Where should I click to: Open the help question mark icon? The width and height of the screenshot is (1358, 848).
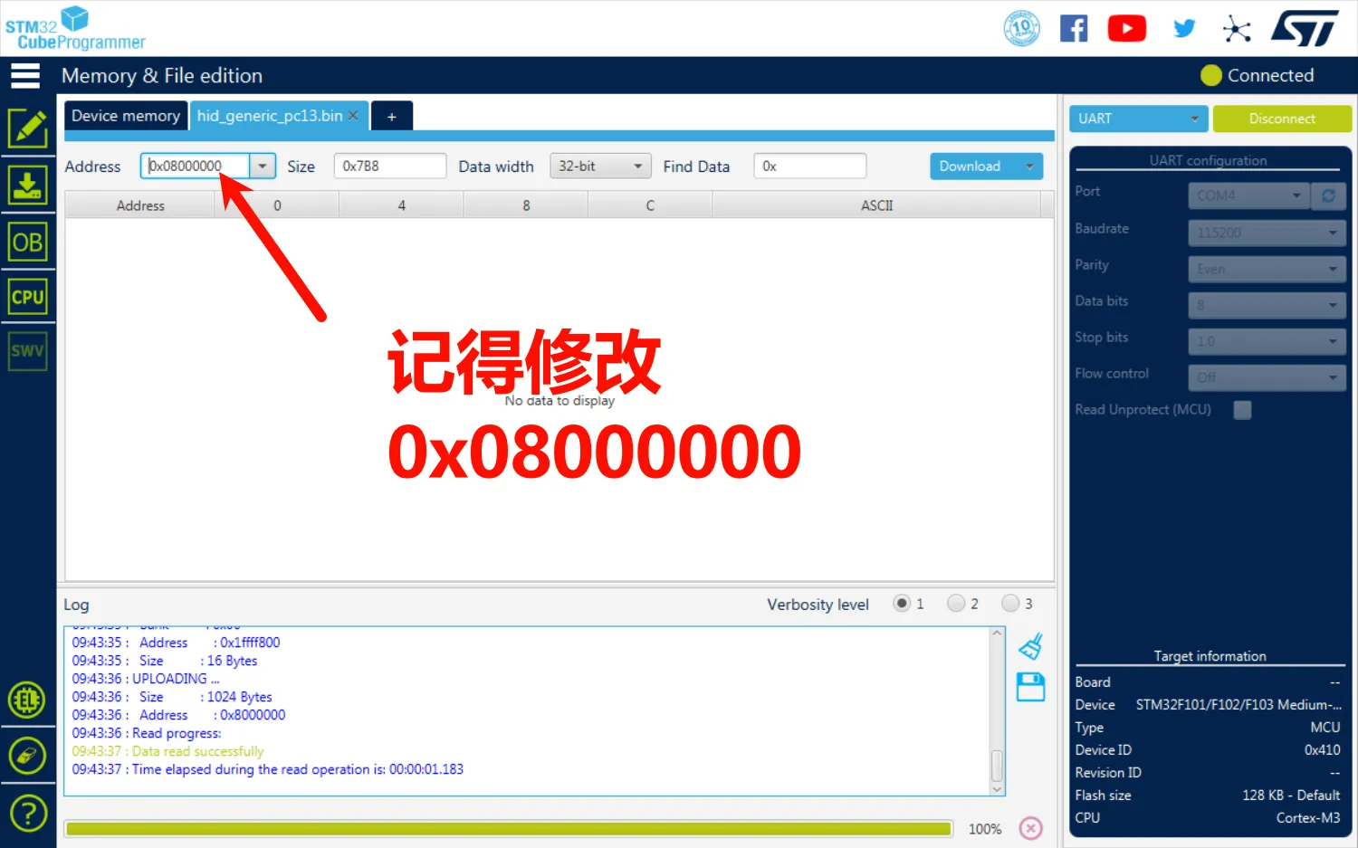click(x=28, y=813)
